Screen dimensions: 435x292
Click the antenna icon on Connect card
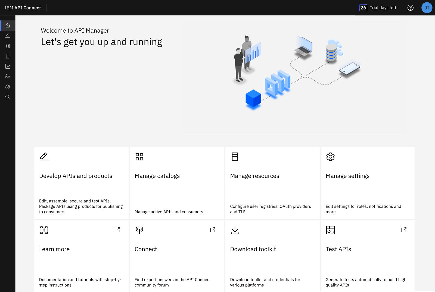(x=139, y=230)
